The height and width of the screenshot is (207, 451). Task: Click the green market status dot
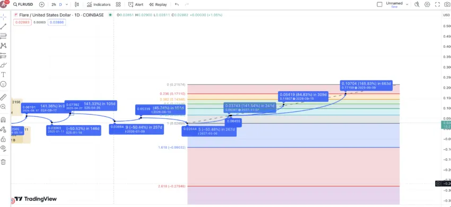click(x=110, y=15)
